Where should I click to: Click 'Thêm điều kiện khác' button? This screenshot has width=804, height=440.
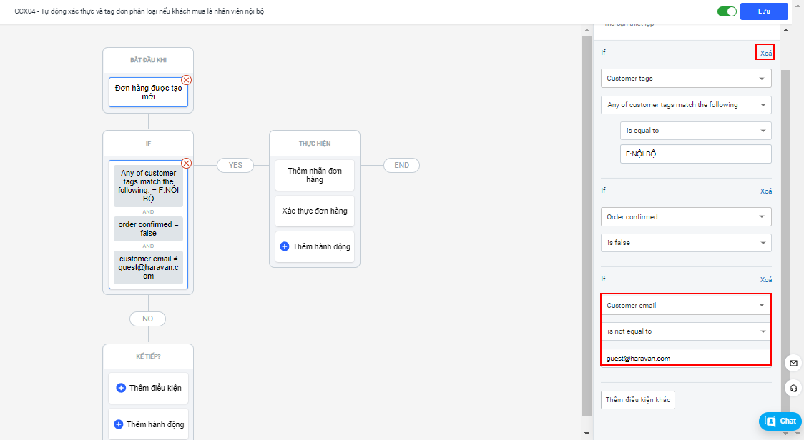pyautogui.click(x=637, y=400)
